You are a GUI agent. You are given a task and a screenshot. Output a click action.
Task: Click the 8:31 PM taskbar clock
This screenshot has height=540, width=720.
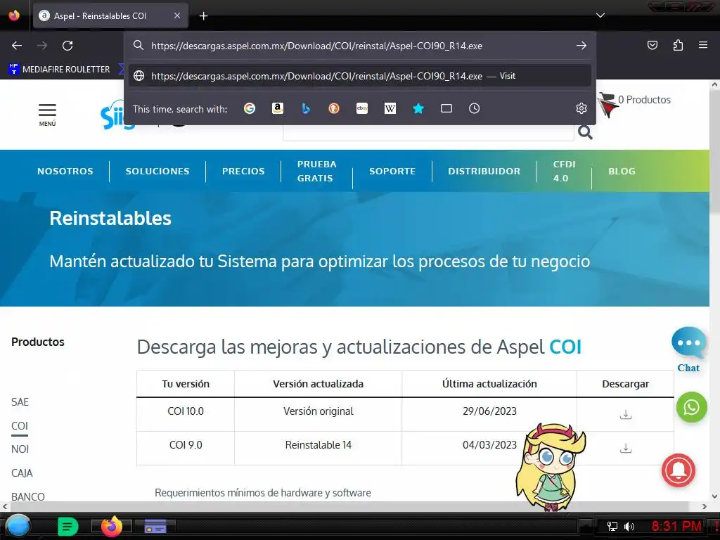pyautogui.click(x=676, y=526)
